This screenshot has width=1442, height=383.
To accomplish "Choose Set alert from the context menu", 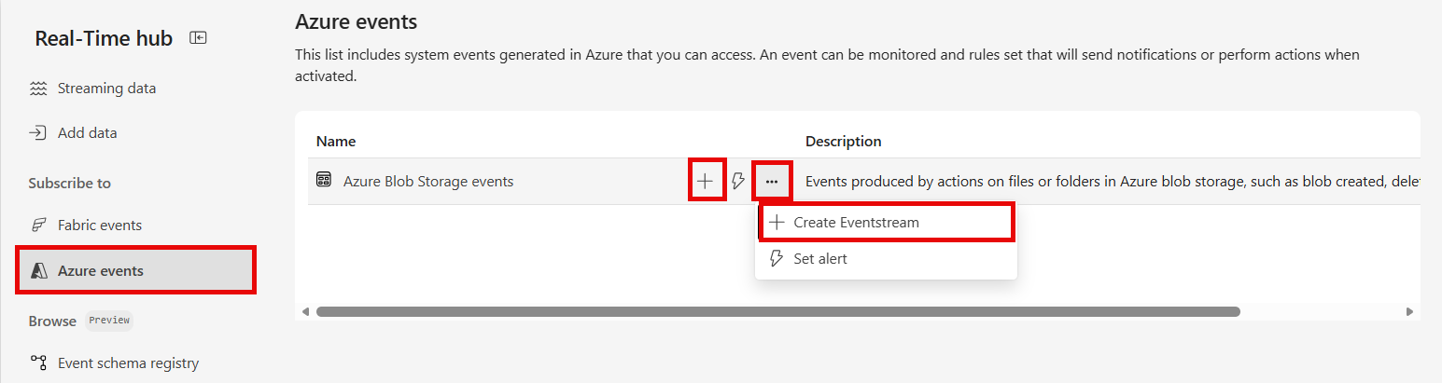I will click(x=819, y=259).
